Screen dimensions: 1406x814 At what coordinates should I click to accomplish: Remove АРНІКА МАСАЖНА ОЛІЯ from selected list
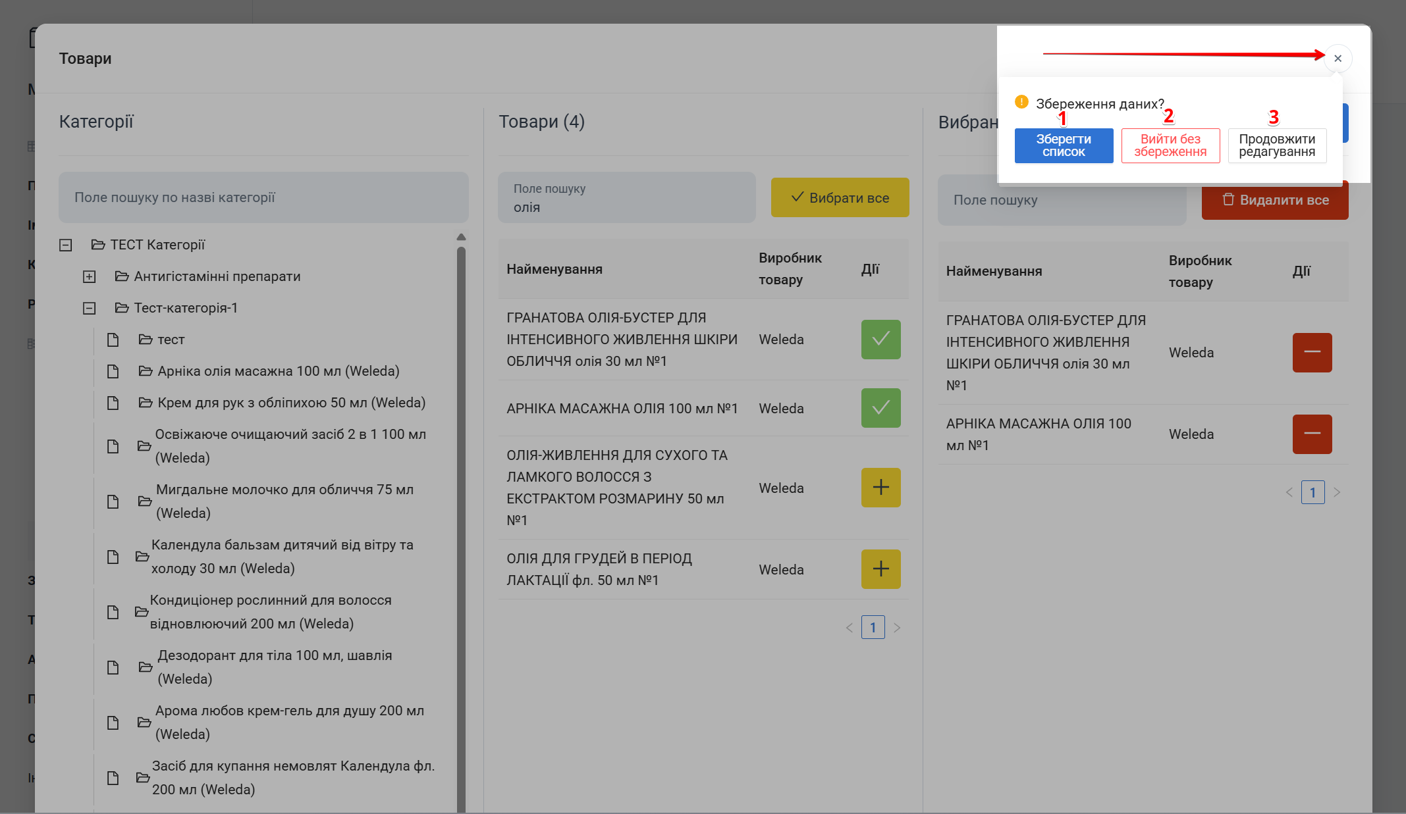(1311, 434)
